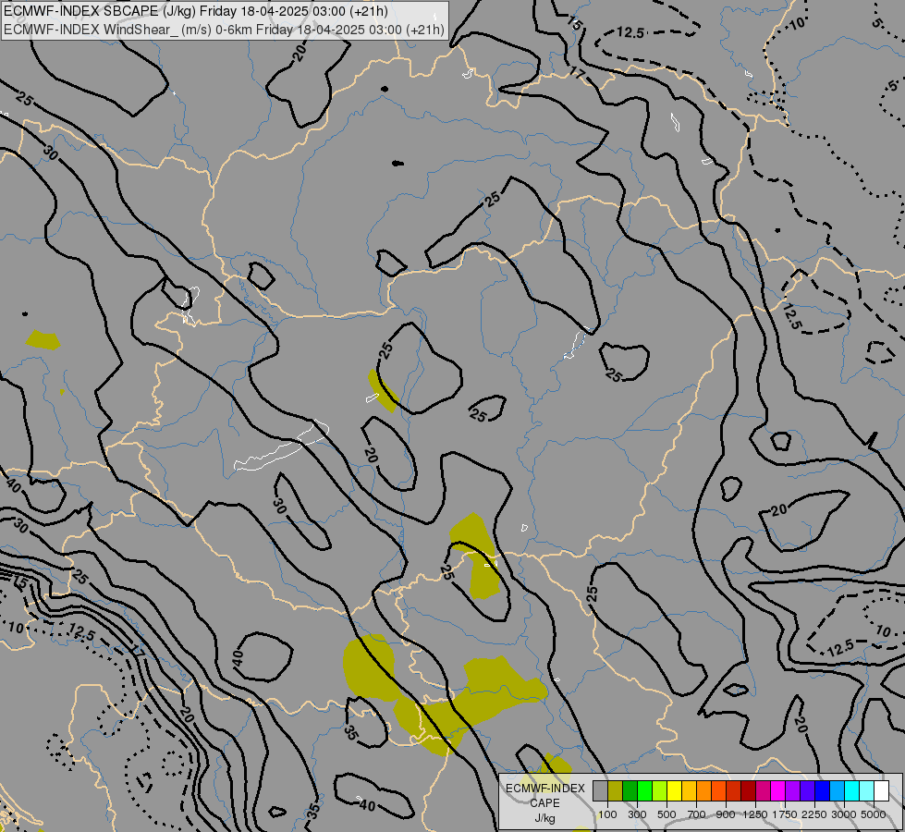905x832 pixels.
Task: Pick the dark green legend swatch
Action: pyautogui.click(x=630, y=790)
